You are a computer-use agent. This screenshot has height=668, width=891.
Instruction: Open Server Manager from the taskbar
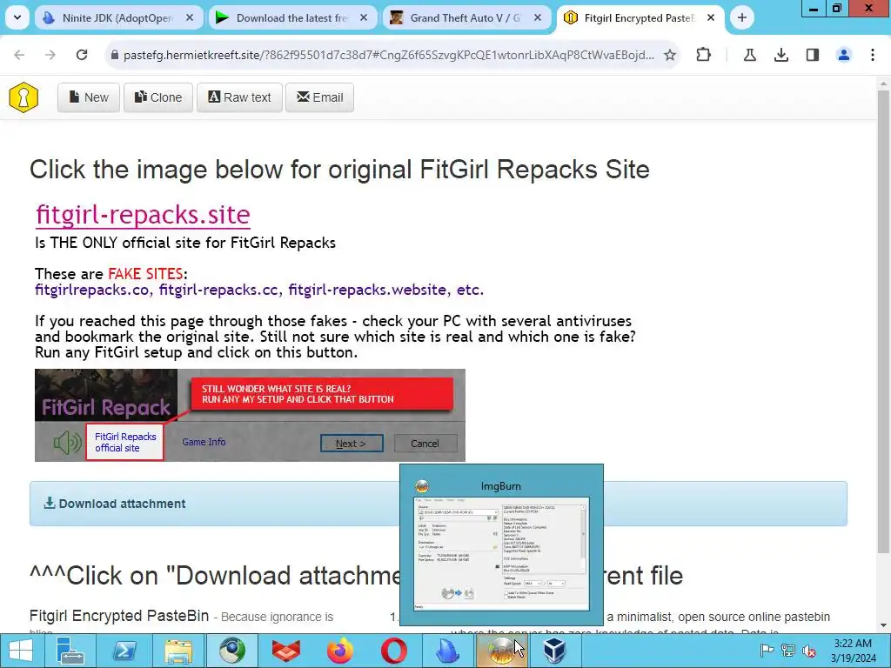pos(70,651)
